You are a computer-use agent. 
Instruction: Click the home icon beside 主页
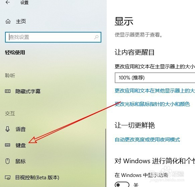pyautogui.click(x=8, y=21)
